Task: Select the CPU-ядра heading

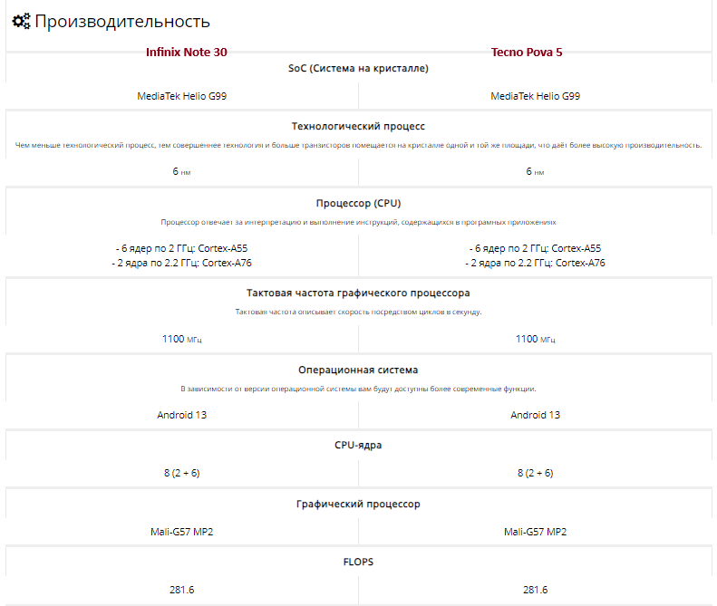Action: (x=358, y=445)
